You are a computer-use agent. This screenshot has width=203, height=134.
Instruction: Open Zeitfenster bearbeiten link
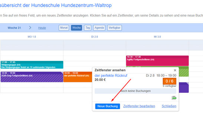pos(139,106)
